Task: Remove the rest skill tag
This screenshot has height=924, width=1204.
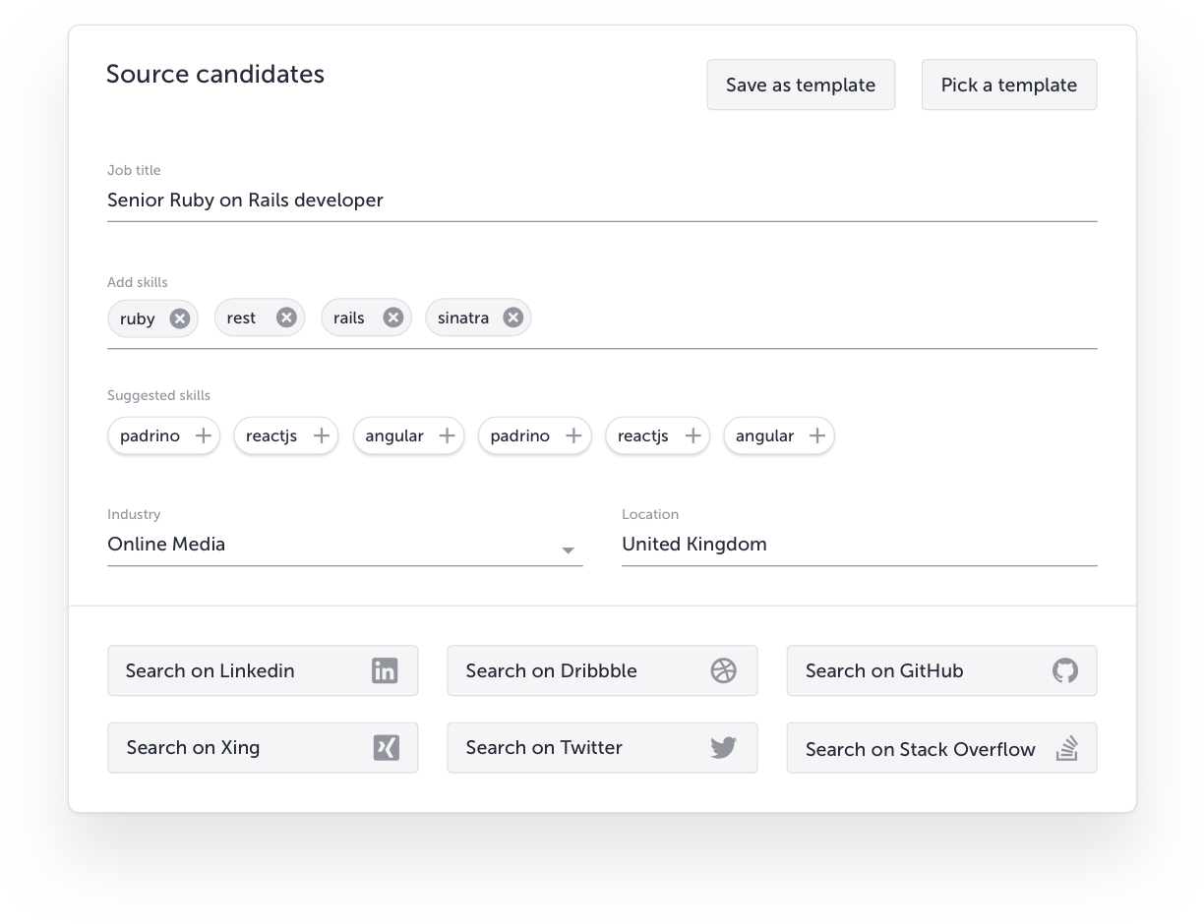Action: (286, 318)
